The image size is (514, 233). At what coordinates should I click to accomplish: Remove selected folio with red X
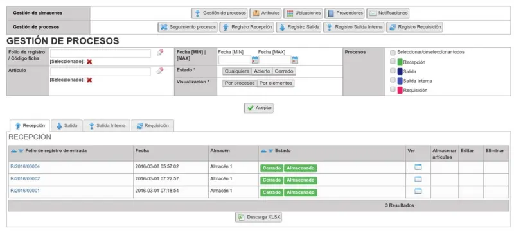(x=89, y=62)
